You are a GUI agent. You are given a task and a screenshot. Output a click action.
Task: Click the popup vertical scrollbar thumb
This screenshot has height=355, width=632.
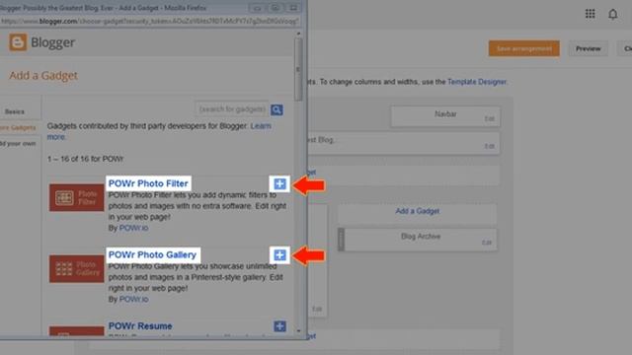298,69
